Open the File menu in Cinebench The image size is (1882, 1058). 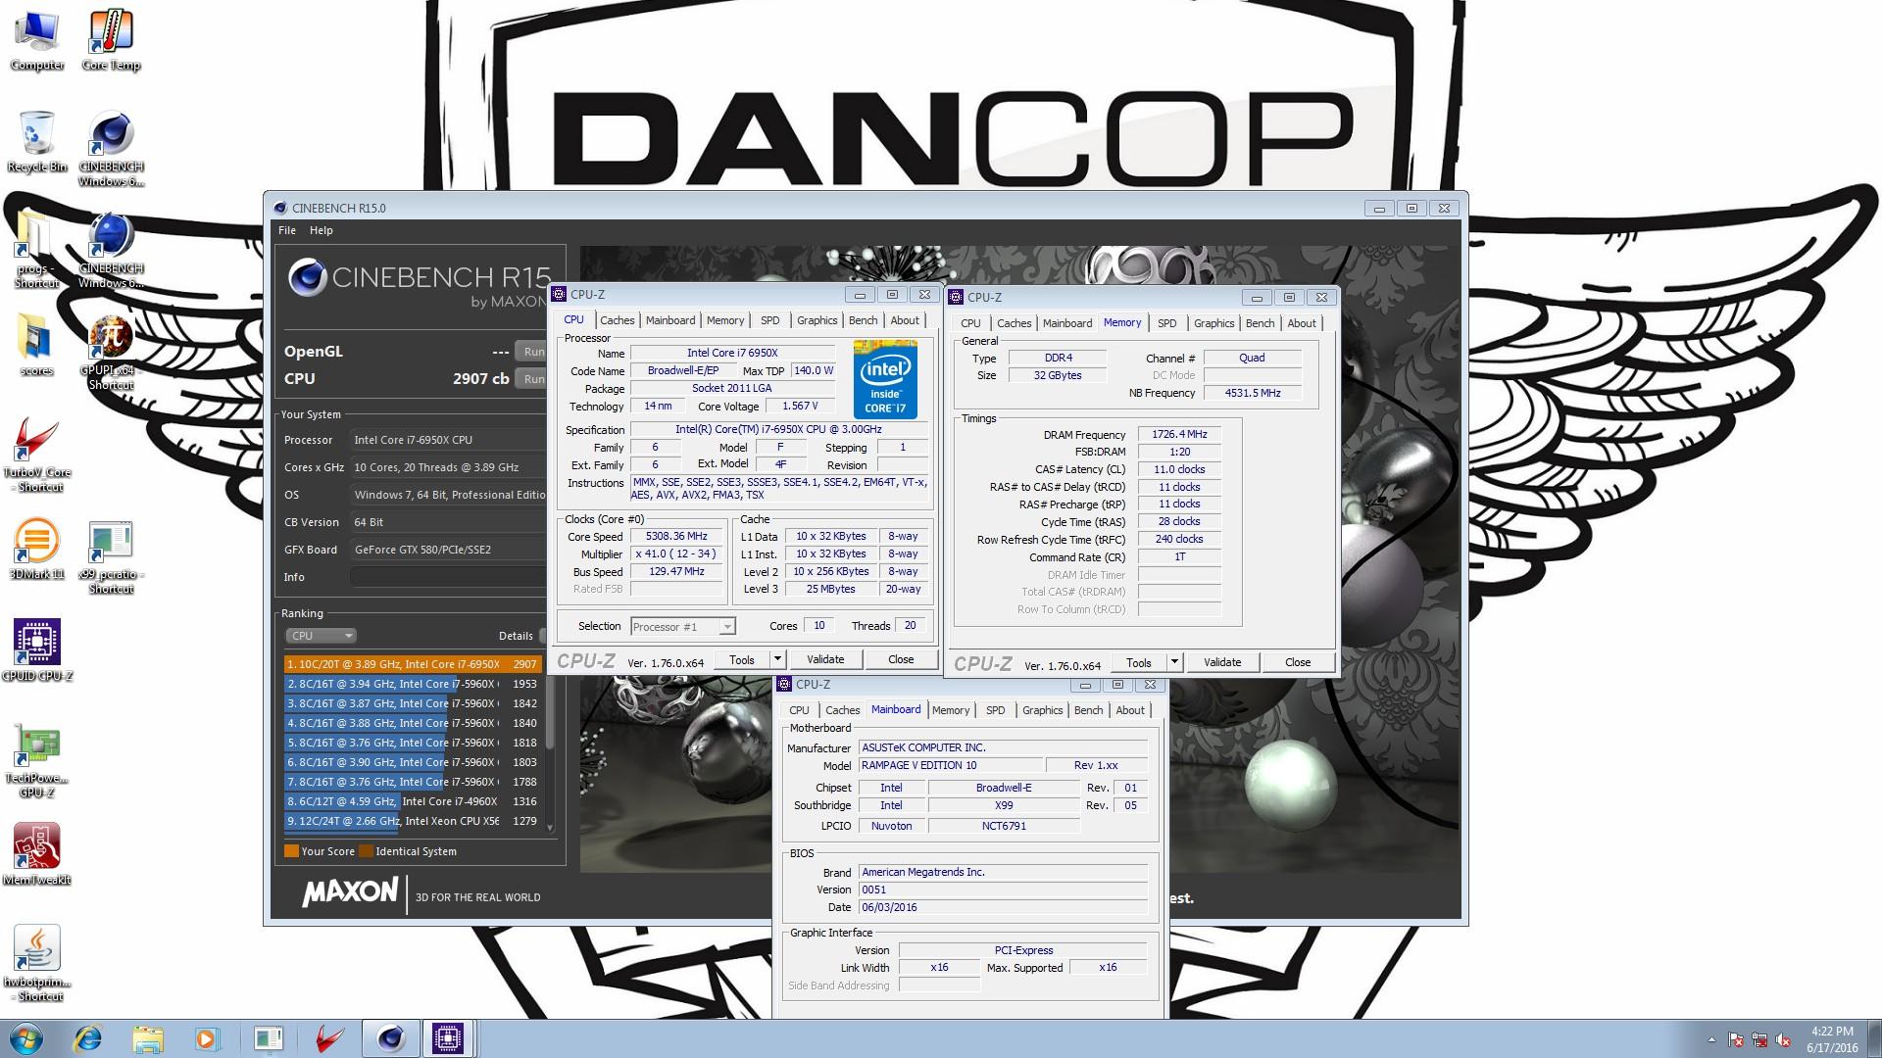pyautogui.click(x=287, y=230)
